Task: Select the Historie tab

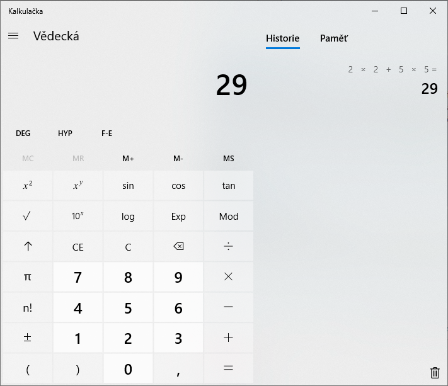Action: pyautogui.click(x=282, y=38)
